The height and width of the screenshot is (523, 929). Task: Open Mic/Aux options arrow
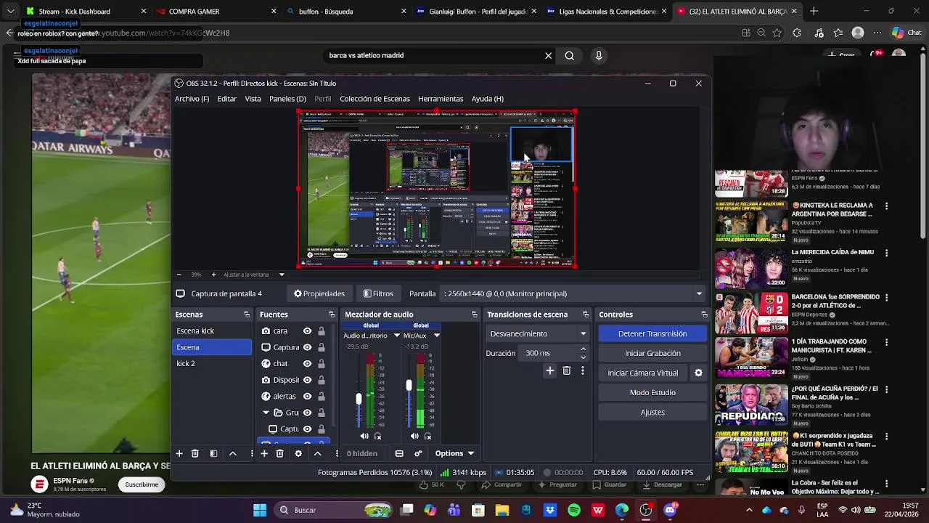tap(436, 336)
